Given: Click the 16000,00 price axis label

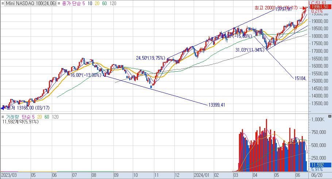Looking at the screenshot, I should [320, 66].
